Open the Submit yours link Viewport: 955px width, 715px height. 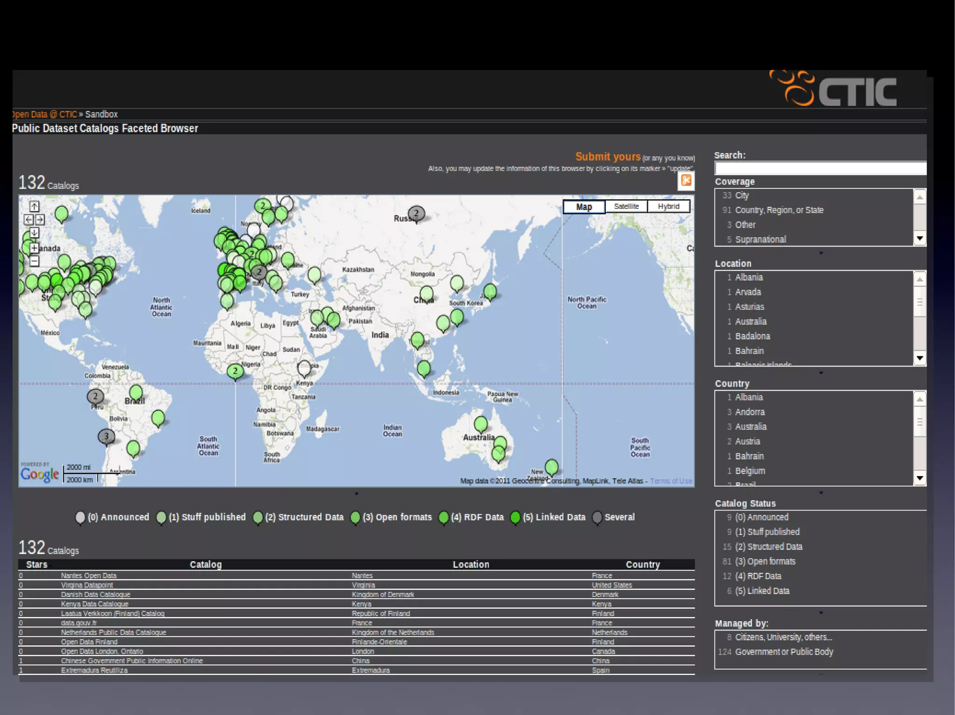[608, 157]
